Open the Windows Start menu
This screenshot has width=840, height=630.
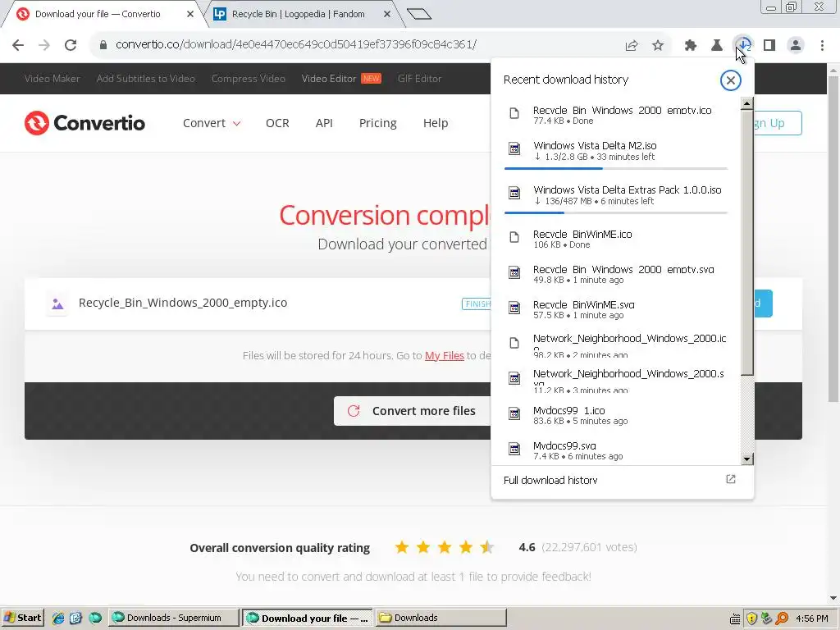click(x=22, y=618)
